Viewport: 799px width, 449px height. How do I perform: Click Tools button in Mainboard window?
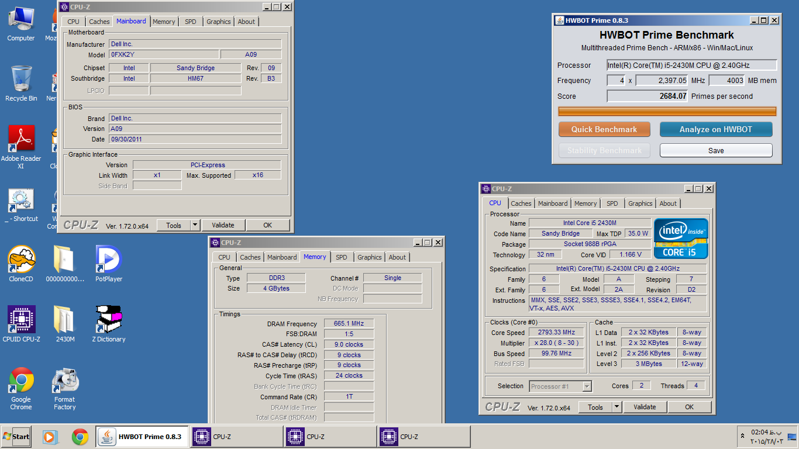[x=174, y=225]
